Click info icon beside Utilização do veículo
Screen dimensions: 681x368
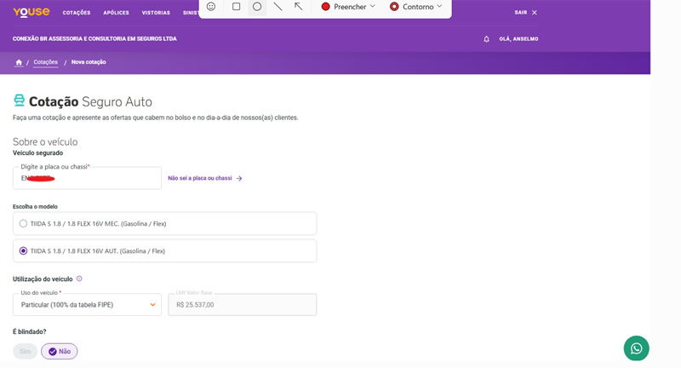click(79, 279)
